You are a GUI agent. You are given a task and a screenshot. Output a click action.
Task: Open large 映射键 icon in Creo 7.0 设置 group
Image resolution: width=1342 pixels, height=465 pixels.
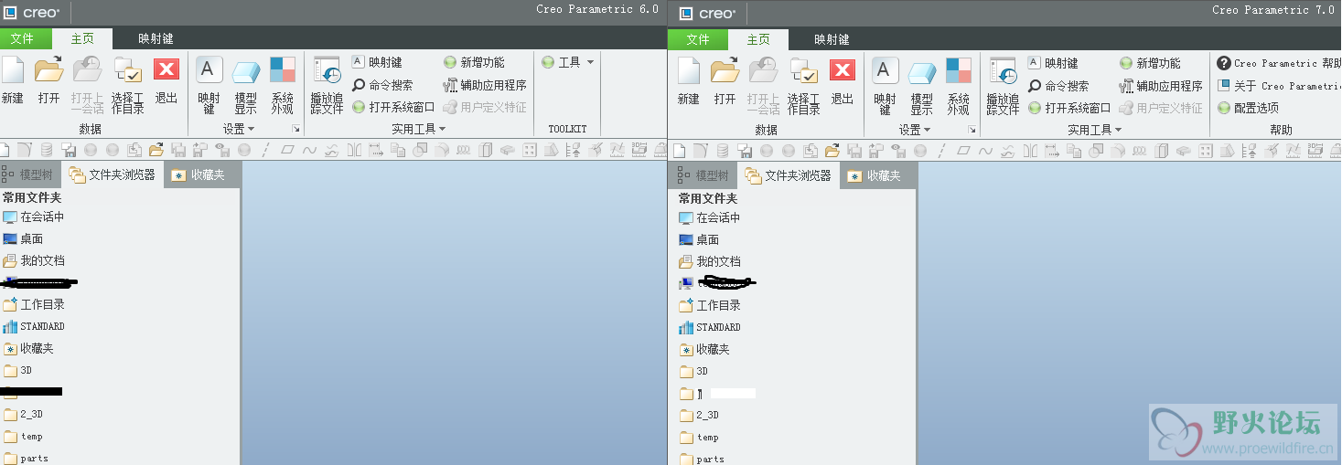coord(885,71)
